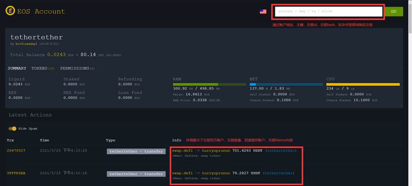The height and width of the screenshot is (186, 412).
Task: Click the green RAM usage bar
Action: 210,84
